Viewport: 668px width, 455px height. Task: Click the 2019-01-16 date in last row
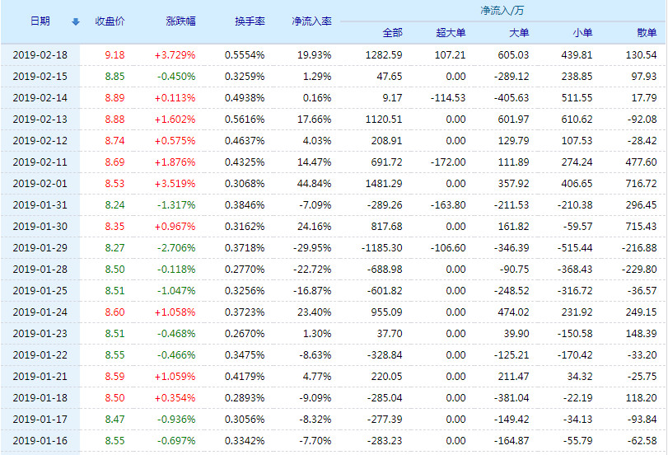pyautogui.click(x=40, y=440)
